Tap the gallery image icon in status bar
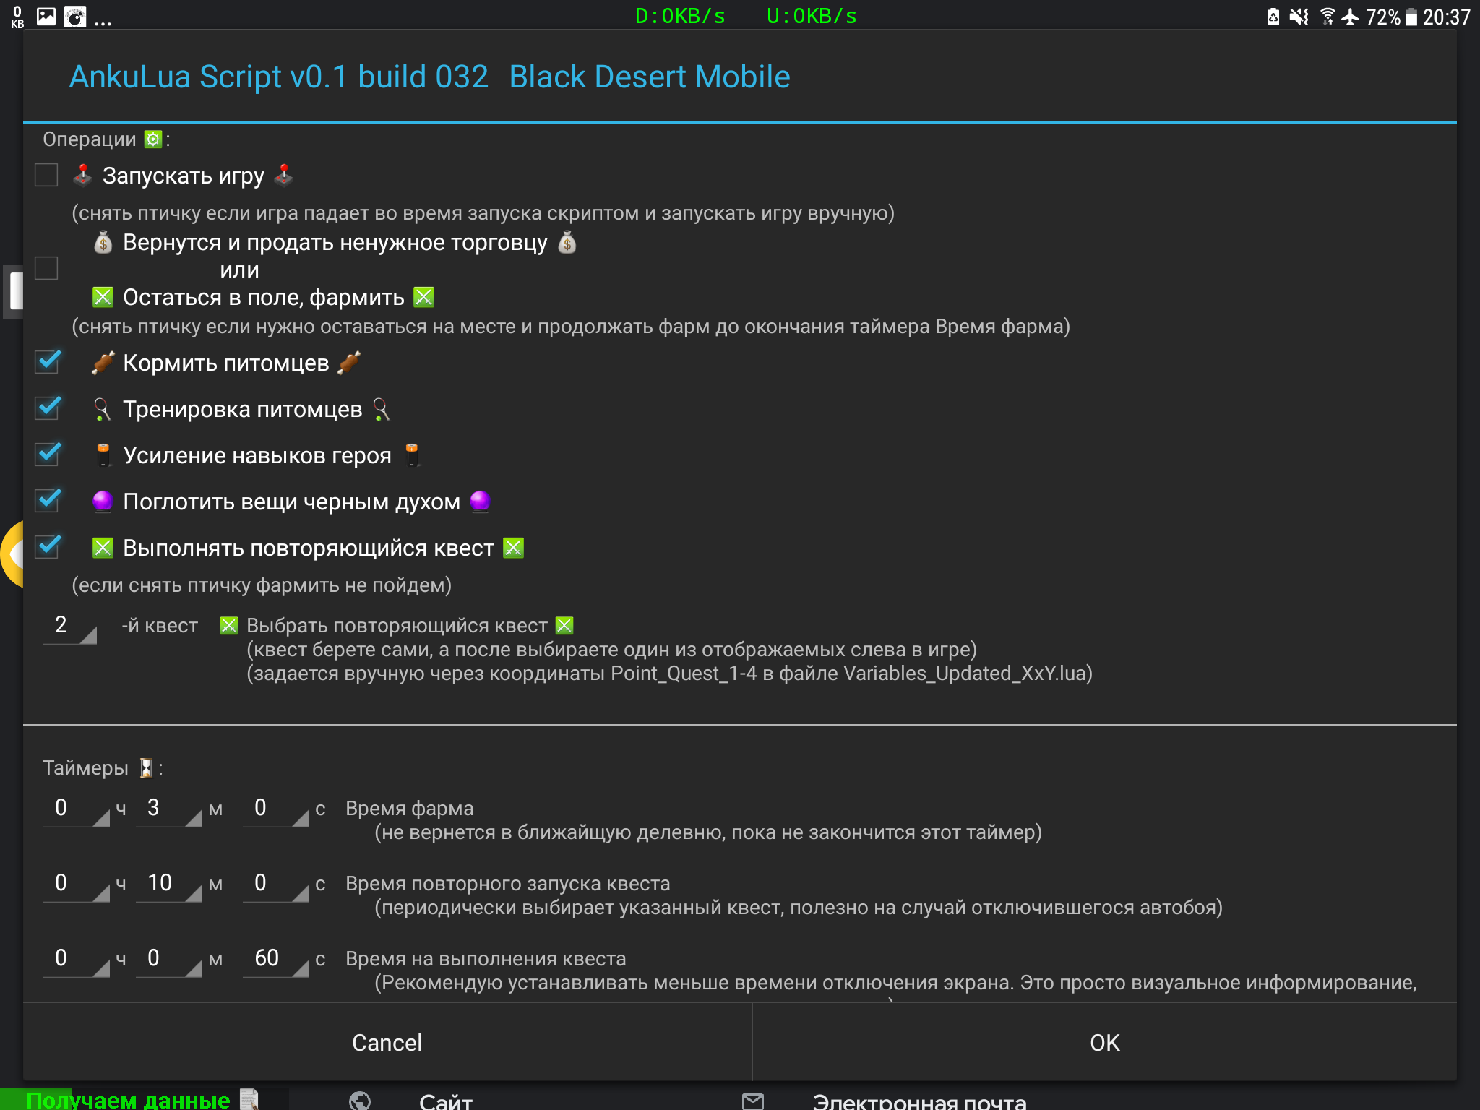The image size is (1480, 1110). [x=46, y=16]
